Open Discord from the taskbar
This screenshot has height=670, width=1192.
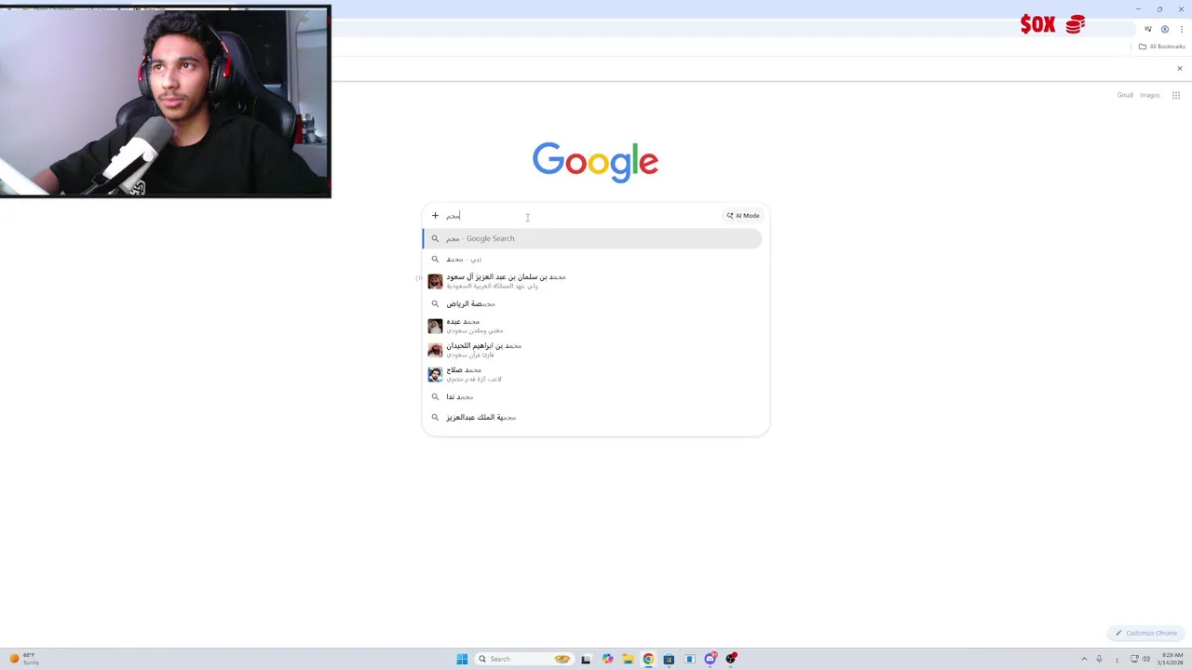(x=711, y=659)
